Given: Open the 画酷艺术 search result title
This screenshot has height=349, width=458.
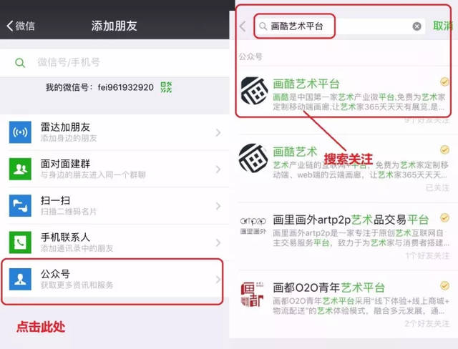Looking at the screenshot, I should point(295,152).
